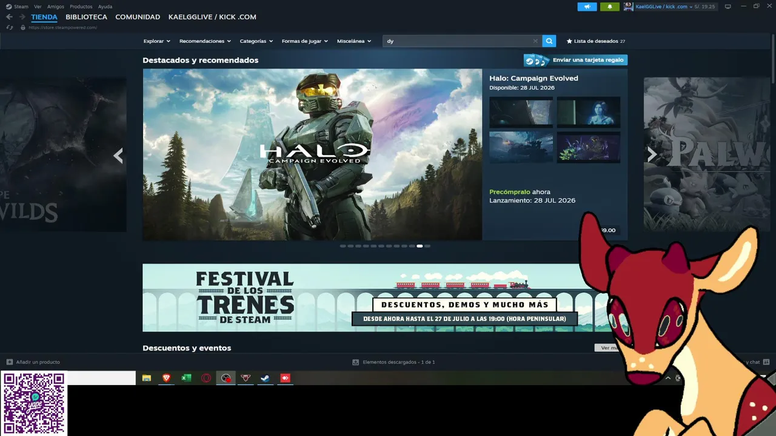
Task: Open the Halo: Campaign Evolved title link
Action: [533, 78]
